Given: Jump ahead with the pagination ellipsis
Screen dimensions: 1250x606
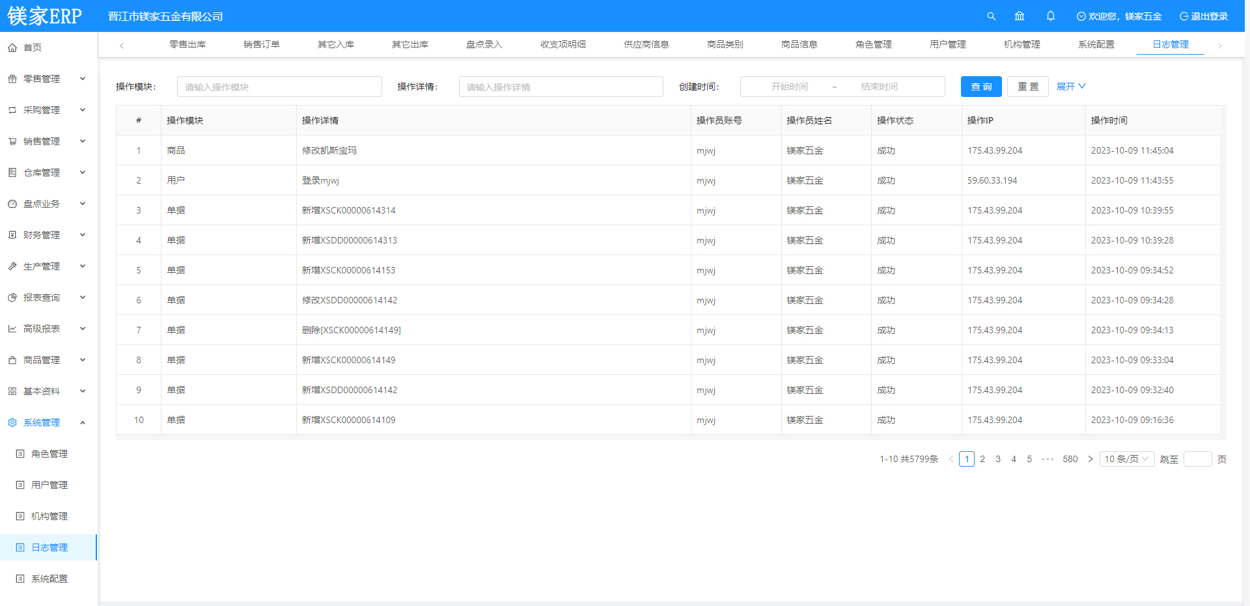Looking at the screenshot, I should (1048, 459).
